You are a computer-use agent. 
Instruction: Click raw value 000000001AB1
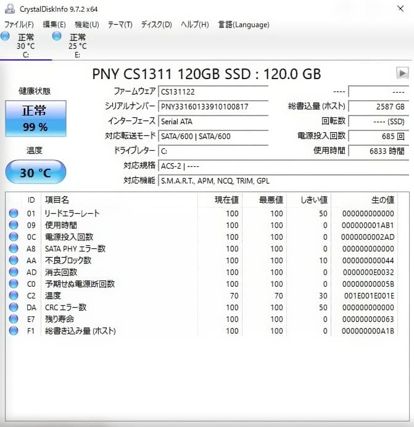(x=368, y=226)
